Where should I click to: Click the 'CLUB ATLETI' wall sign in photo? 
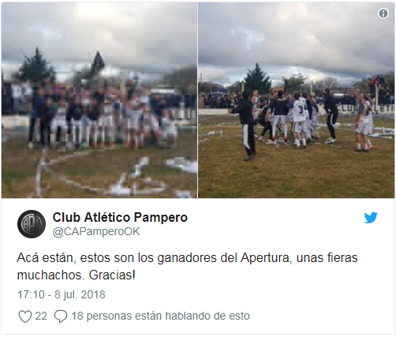click(366, 108)
